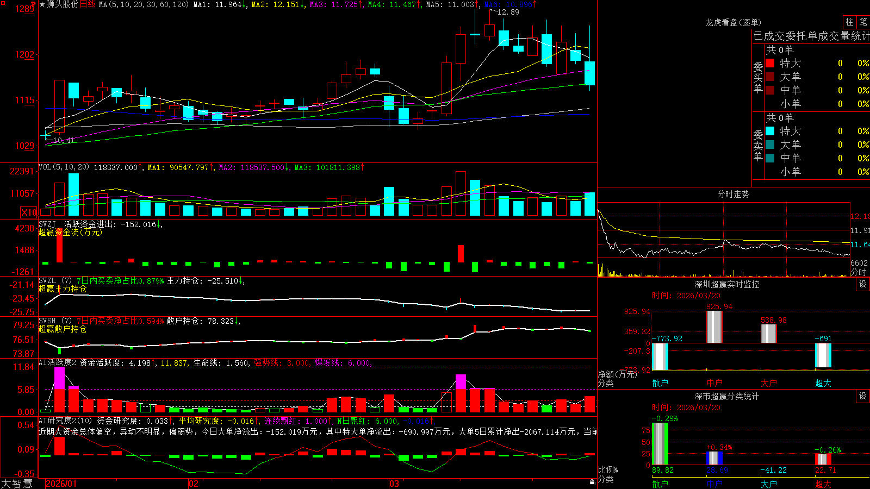Screen dimensions: 870x489
Task: Click the 狮头股份 stock name
Action: [x=63, y=4]
